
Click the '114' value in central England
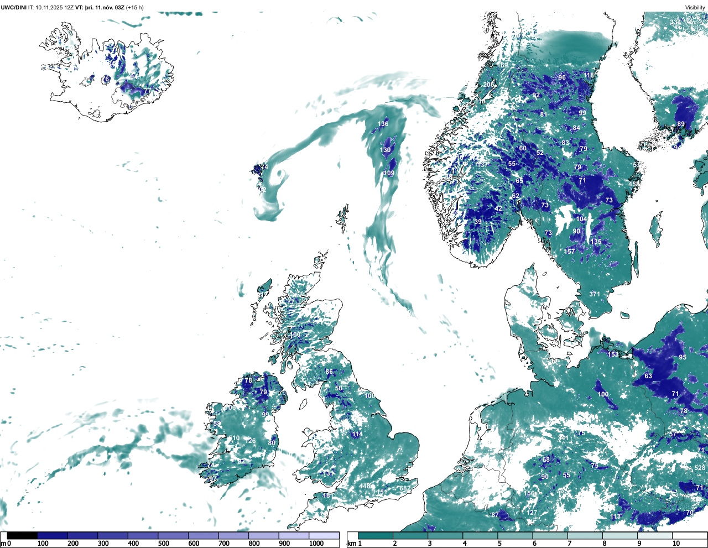pos(357,435)
